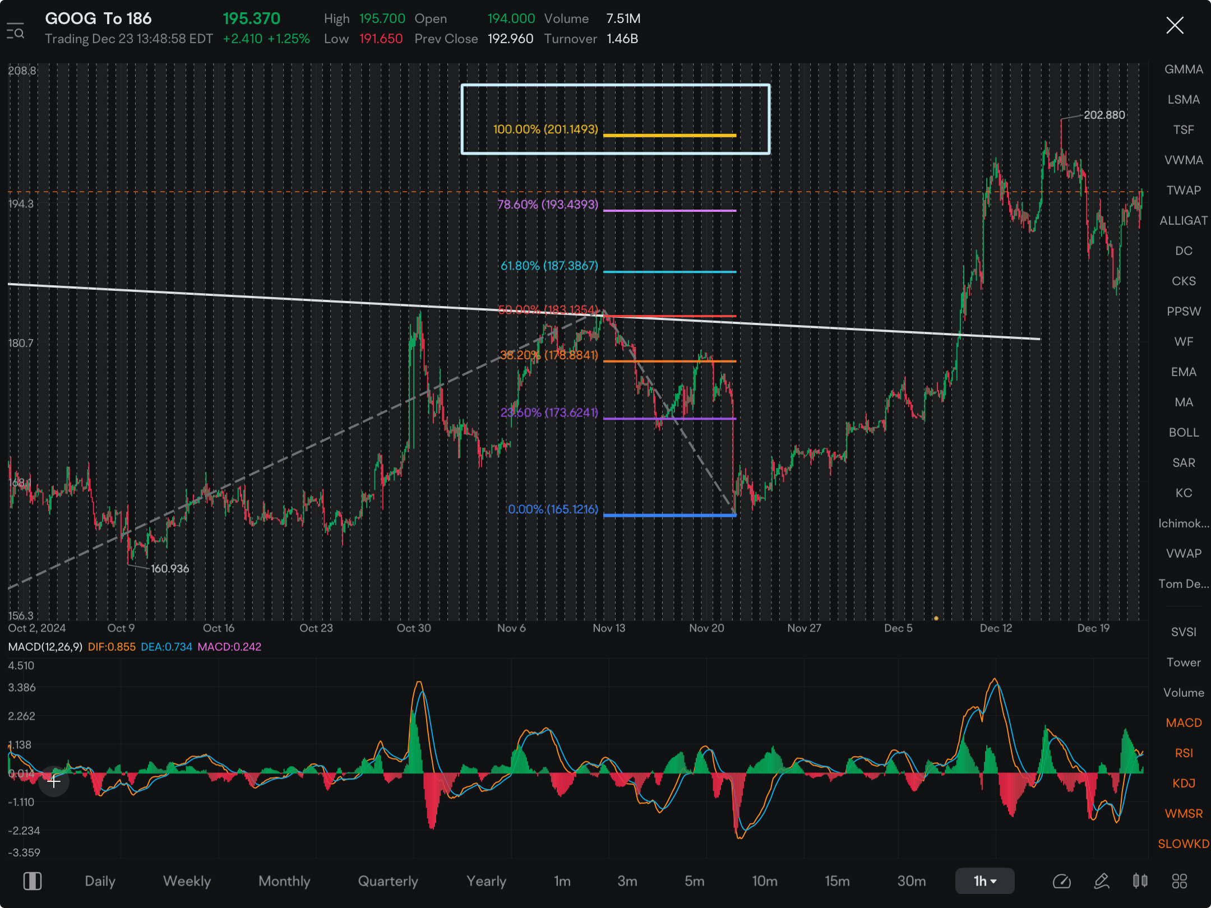The height and width of the screenshot is (908, 1211).
Task: Enable the Tower sub-indicator
Action: pyautogui.click(x=1184, y=663)
